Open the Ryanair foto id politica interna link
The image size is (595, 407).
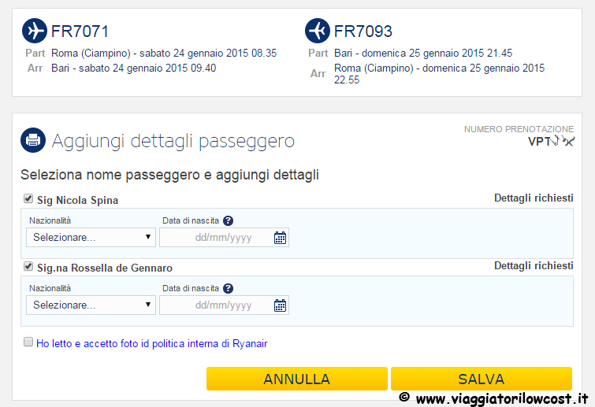coord(152,344)
